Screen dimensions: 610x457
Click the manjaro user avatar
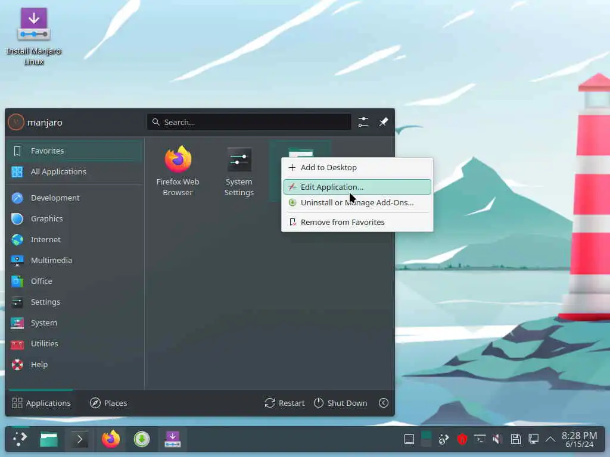coord(16,122)
